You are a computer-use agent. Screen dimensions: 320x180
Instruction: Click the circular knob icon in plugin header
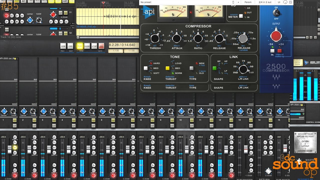point(285,2)
